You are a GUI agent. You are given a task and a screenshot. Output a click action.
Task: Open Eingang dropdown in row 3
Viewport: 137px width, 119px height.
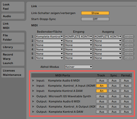tap(79, 45)
